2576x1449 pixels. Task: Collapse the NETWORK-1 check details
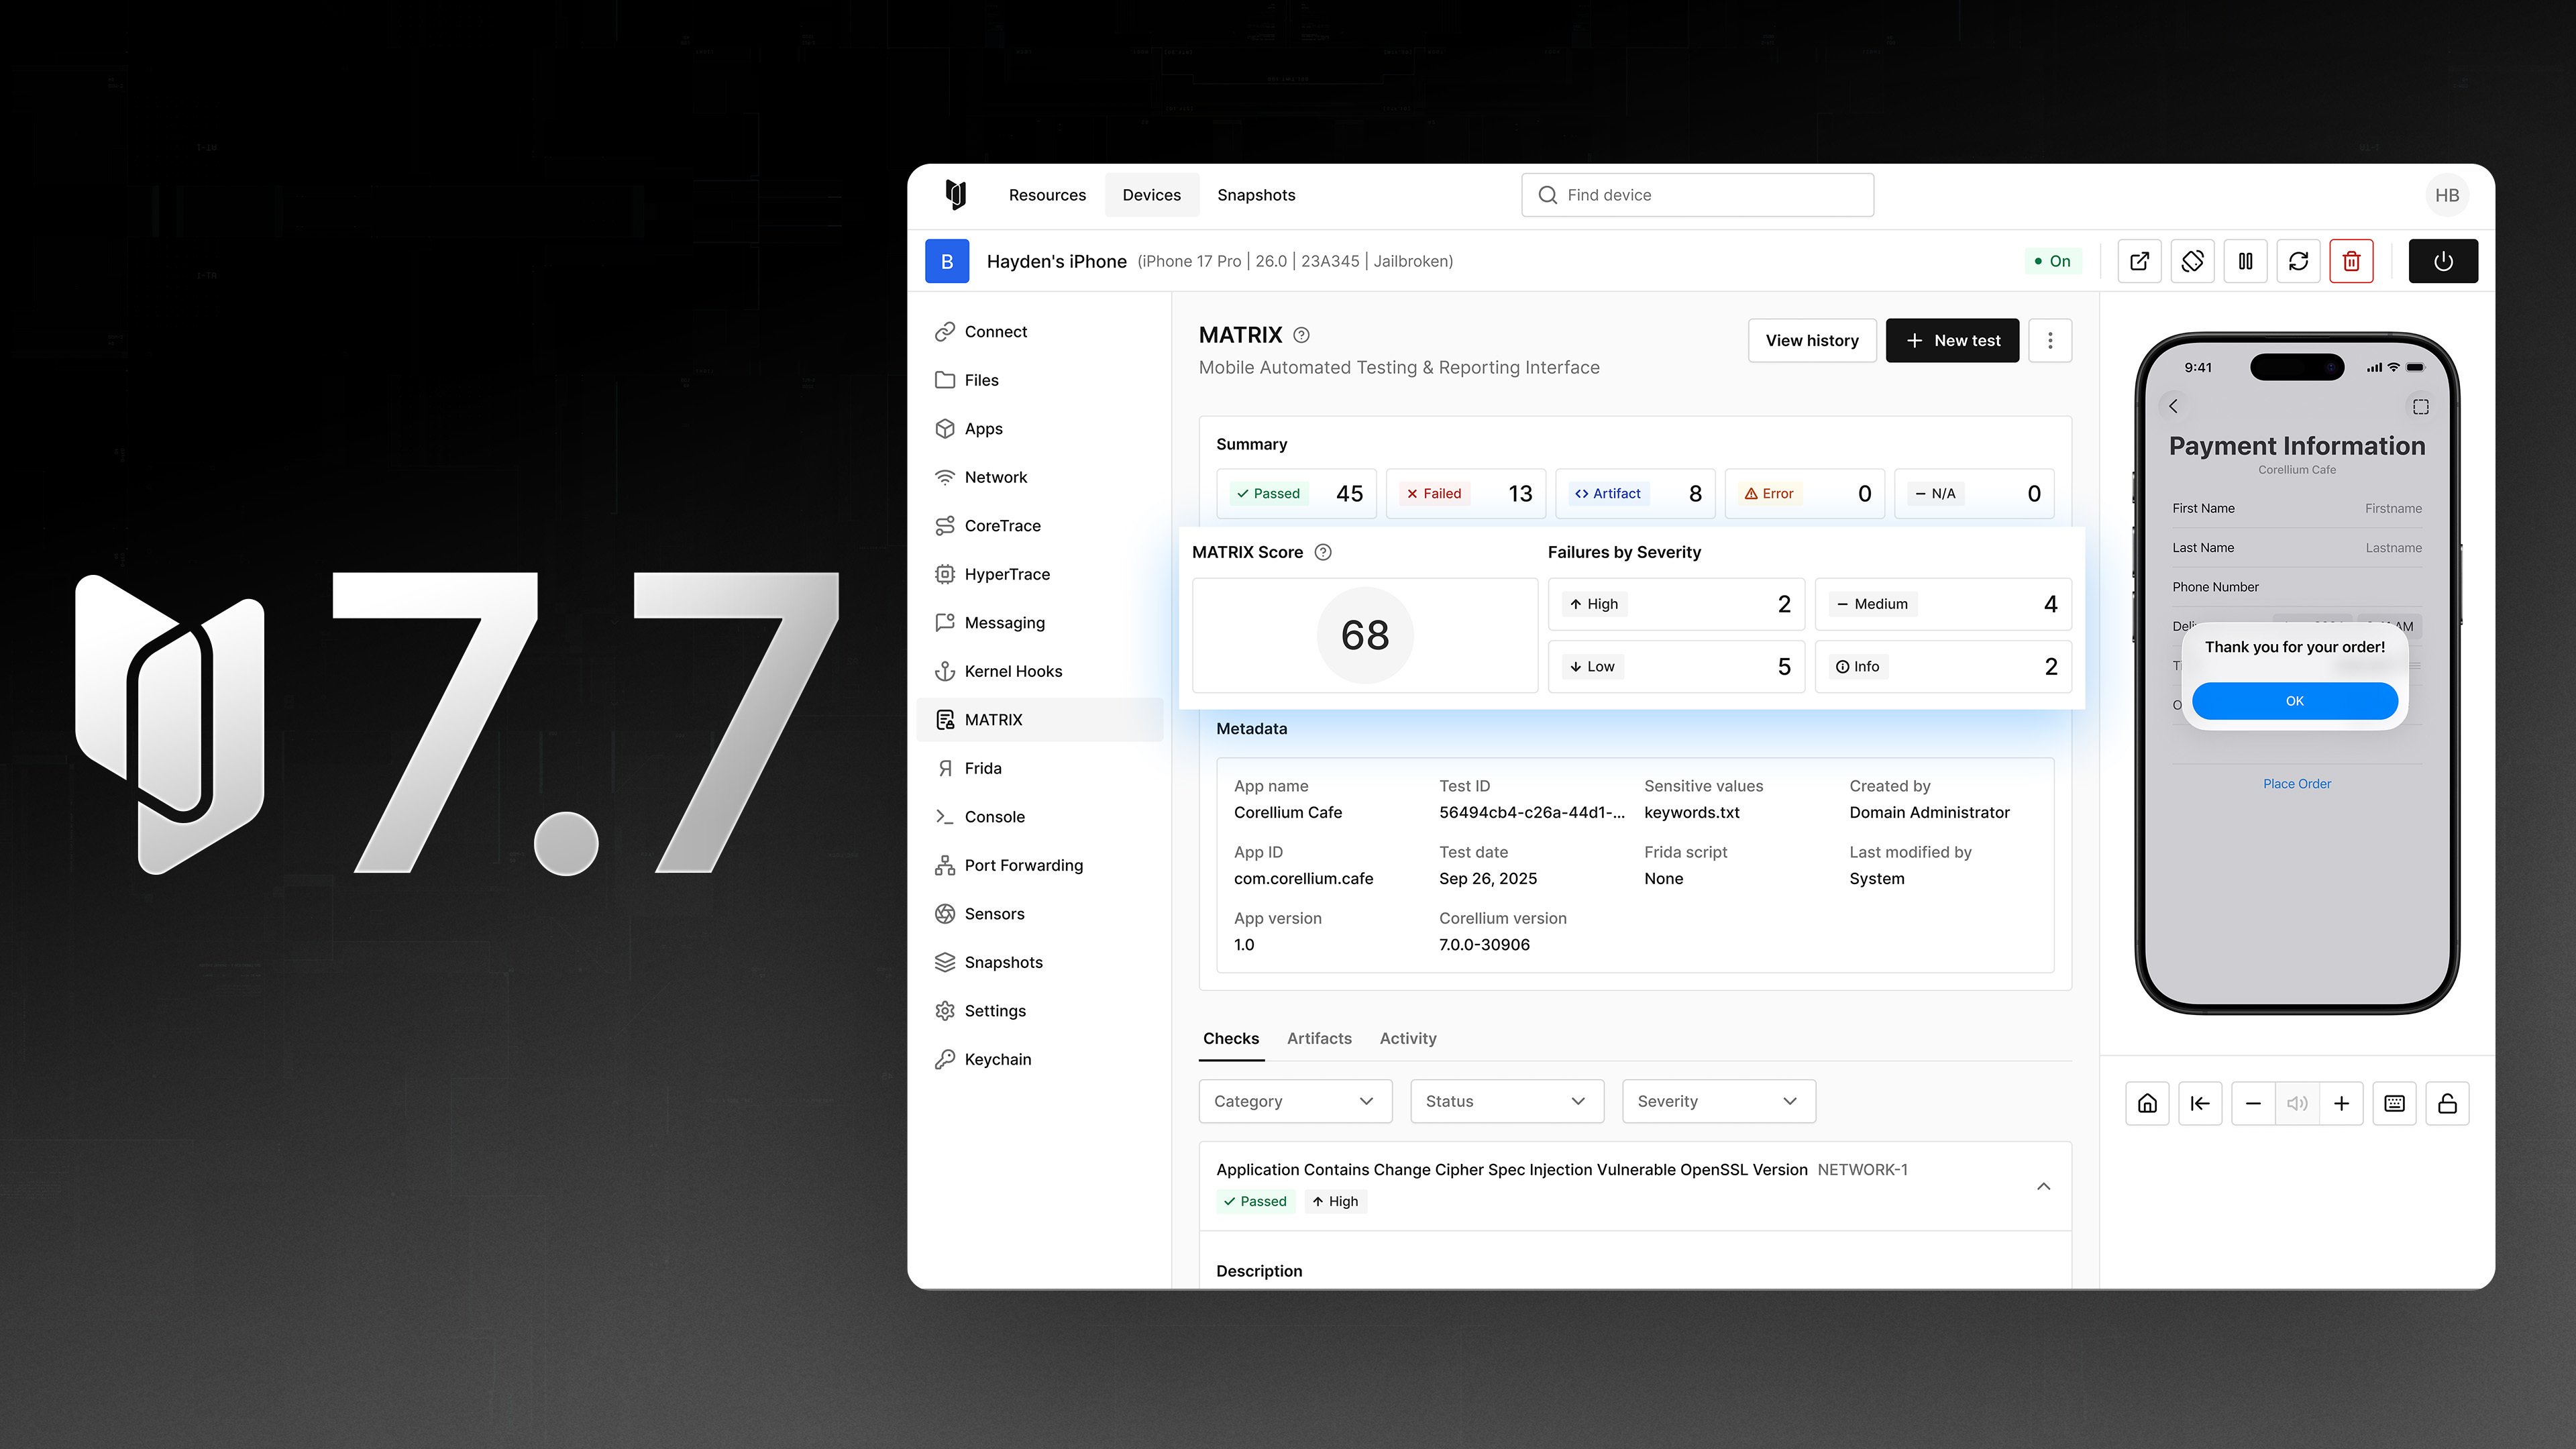coord(2043,1186)
